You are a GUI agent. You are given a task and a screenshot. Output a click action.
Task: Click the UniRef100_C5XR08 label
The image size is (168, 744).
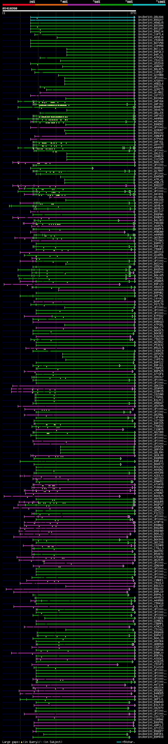[x=151, y=40]
